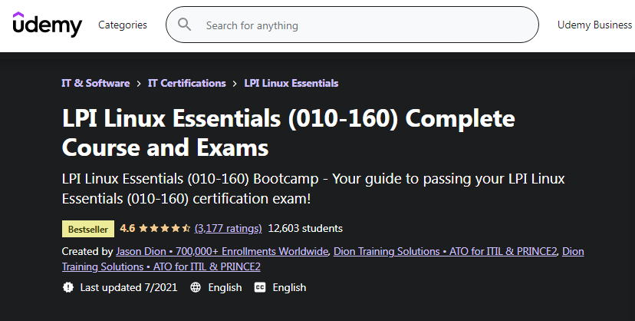
Task: Open the 3,177 ratings link
Action: (228, 229)
